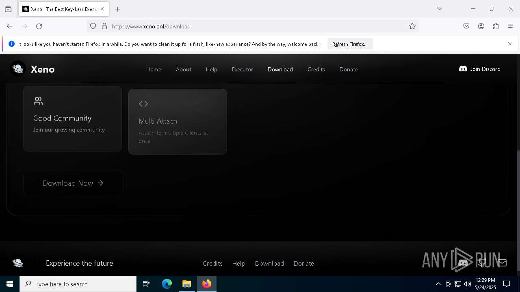The width and height of the screenshot is (520, 292).
Task: Open the Firefox account icon
Action: coord(481,26)
